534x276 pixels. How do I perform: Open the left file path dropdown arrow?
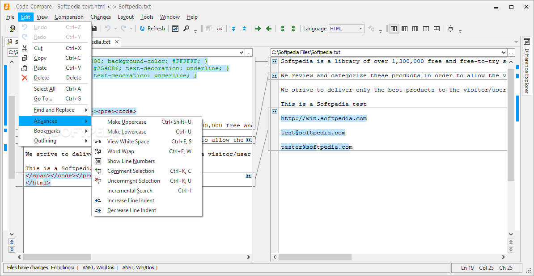(x=242, y=52)
